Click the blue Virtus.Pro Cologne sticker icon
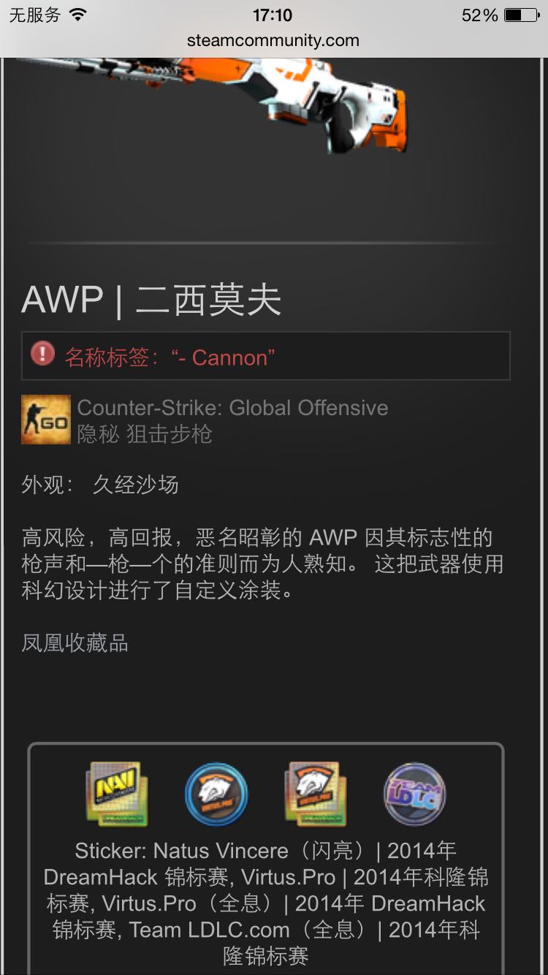 coord(216,794)
